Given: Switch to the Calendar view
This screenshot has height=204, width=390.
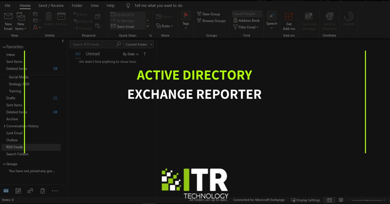Looking at the screenshot, I should [18, 191].
